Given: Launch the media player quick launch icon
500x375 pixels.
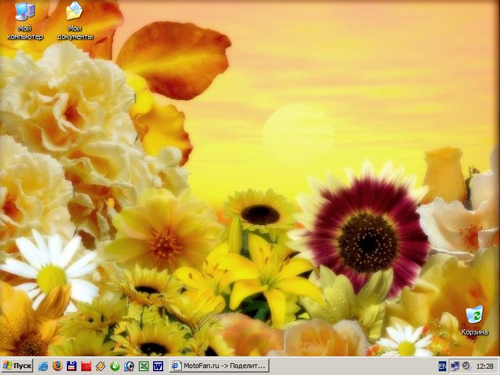Looking at the screenshot, I should (x=129, y=366).
